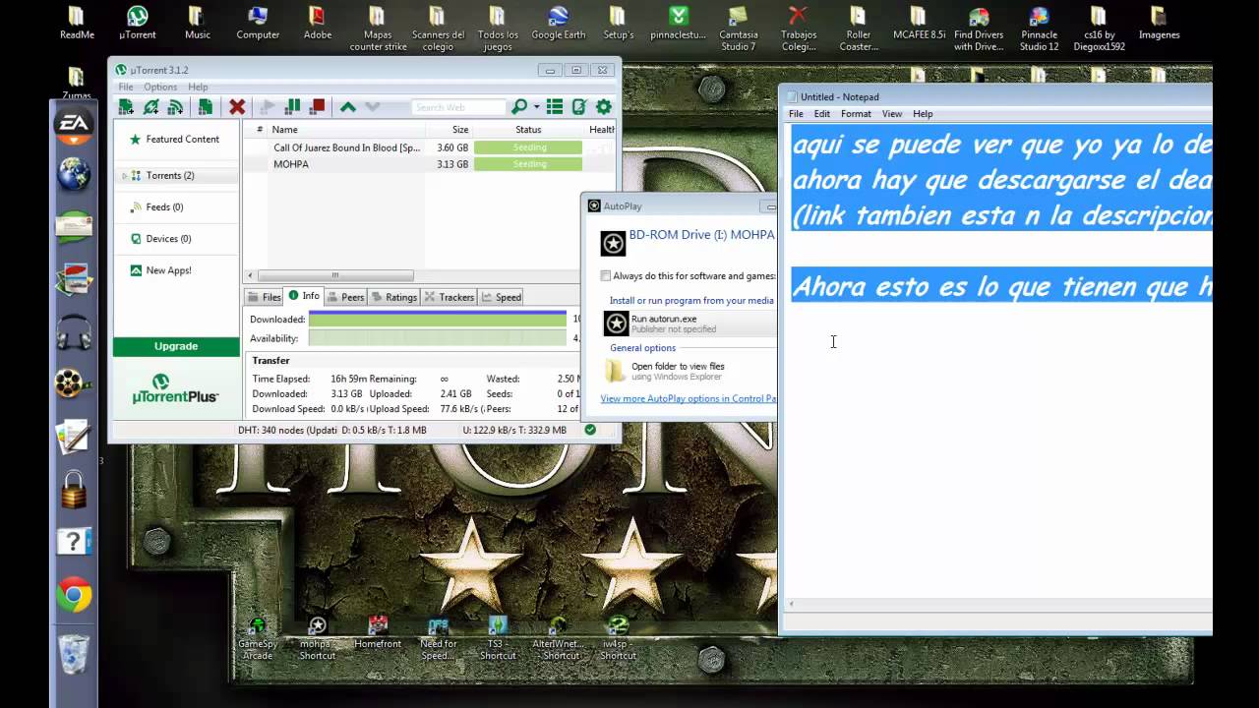
Task: Click the green network status check icon
Action: coord(590,430)
